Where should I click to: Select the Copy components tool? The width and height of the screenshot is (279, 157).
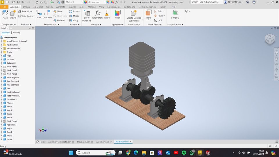click(74, 20)
